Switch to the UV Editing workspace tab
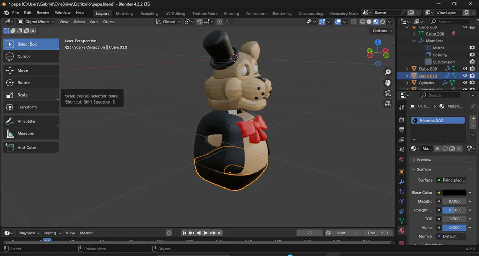 [175, 14]
